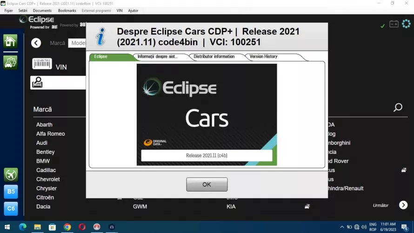This screenshot has height=233, width=414.
Task: Select Dacia brand
Action: click(43, 206)
